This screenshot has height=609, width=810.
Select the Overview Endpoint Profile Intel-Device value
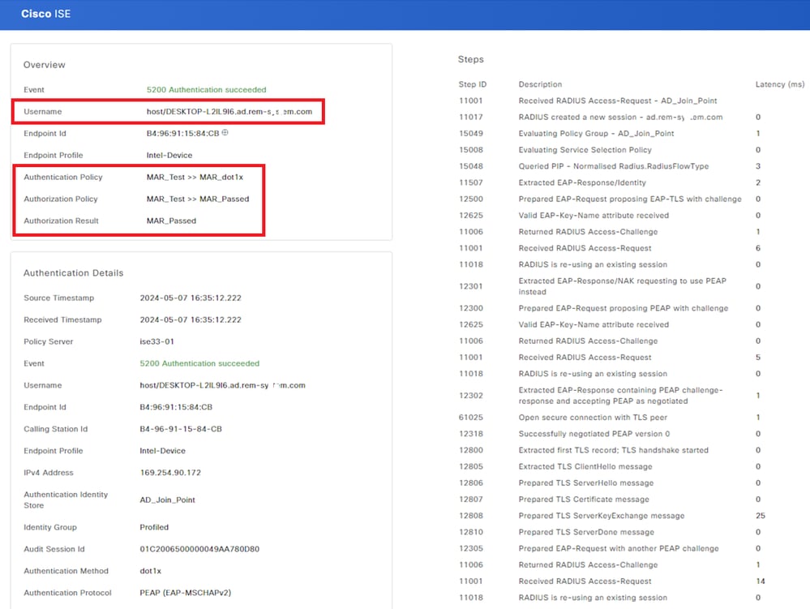(169, 155)
